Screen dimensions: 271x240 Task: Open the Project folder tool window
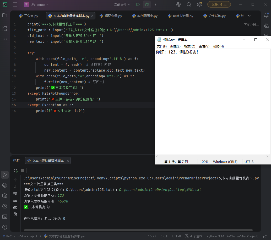[5, 15]
